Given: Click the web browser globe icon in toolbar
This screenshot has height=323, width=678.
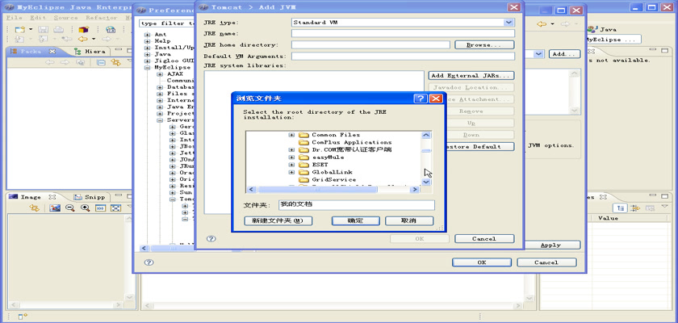Looking at the screenshot, I should point(111,29).
